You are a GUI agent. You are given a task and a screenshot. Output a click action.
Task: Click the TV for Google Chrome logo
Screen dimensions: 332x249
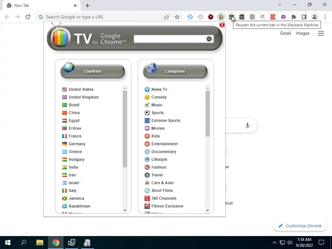tap(89, 37)
